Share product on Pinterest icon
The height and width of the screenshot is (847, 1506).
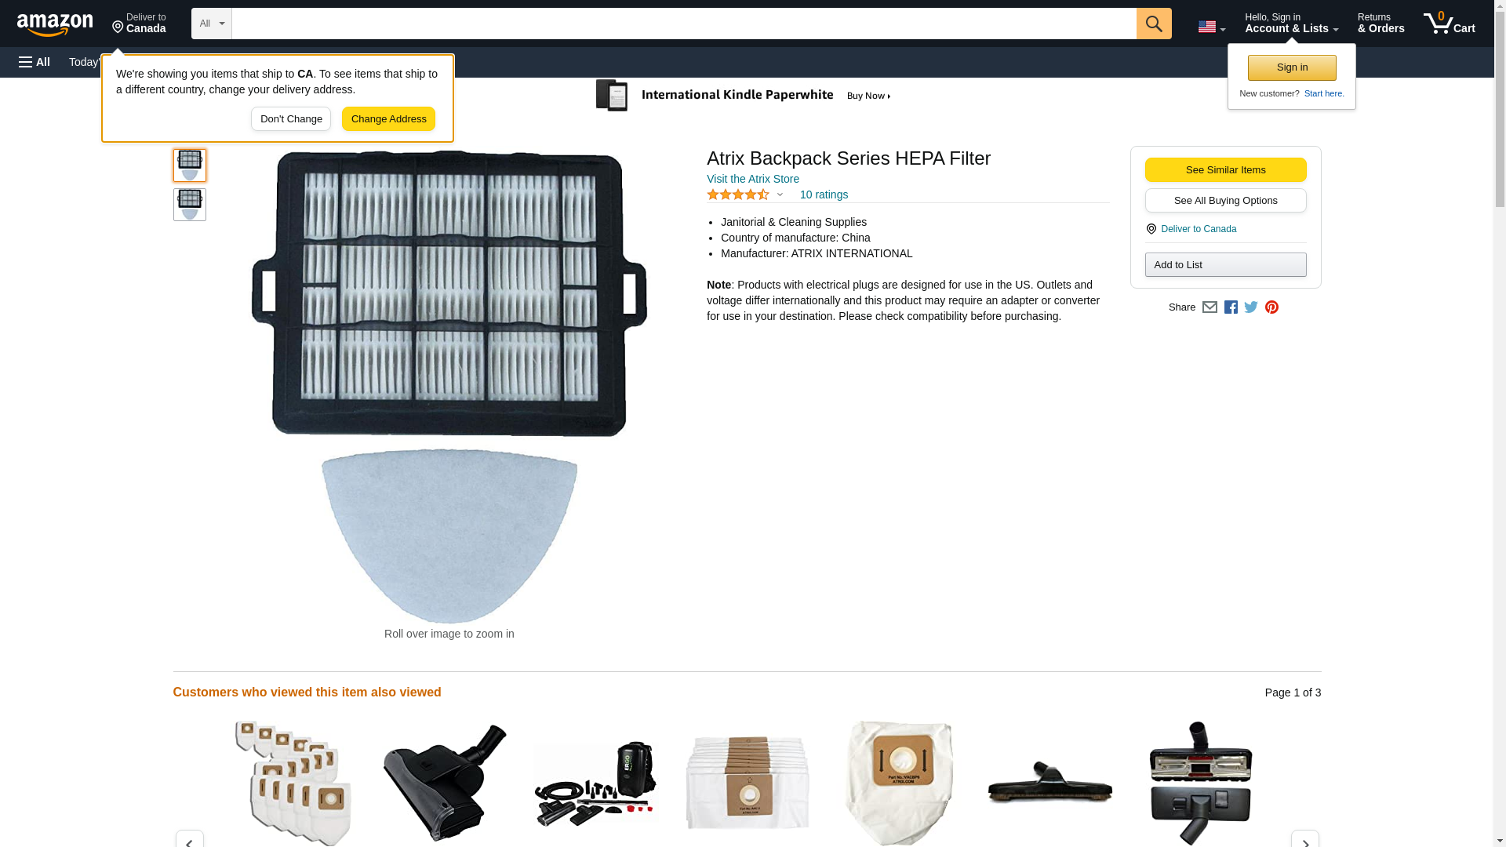pos(1271,307)
